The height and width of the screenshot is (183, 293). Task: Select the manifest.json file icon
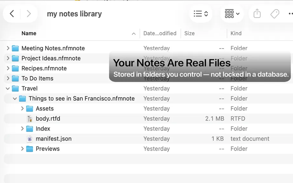(x=30, y=139)
